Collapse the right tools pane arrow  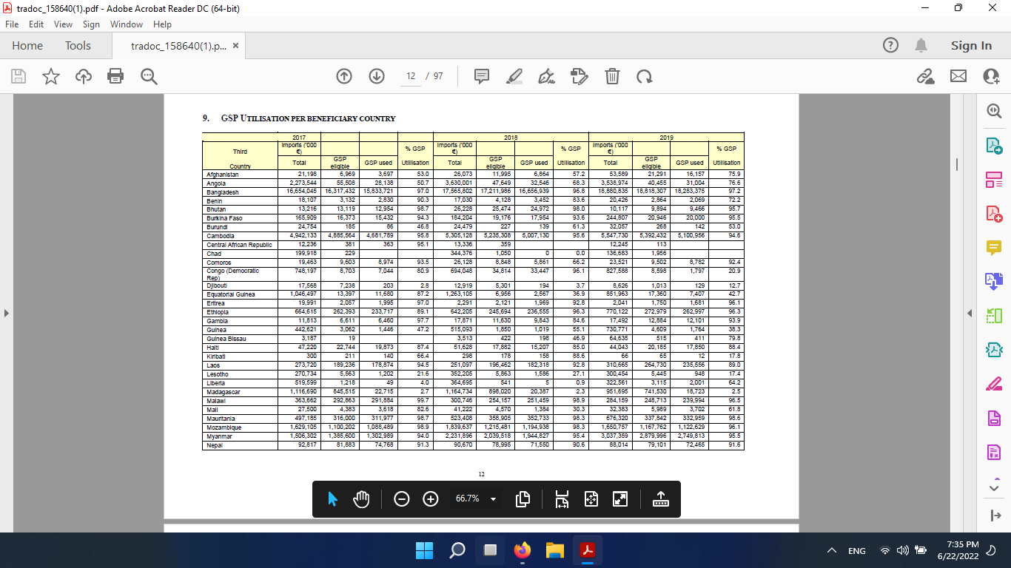pos(970,314)
